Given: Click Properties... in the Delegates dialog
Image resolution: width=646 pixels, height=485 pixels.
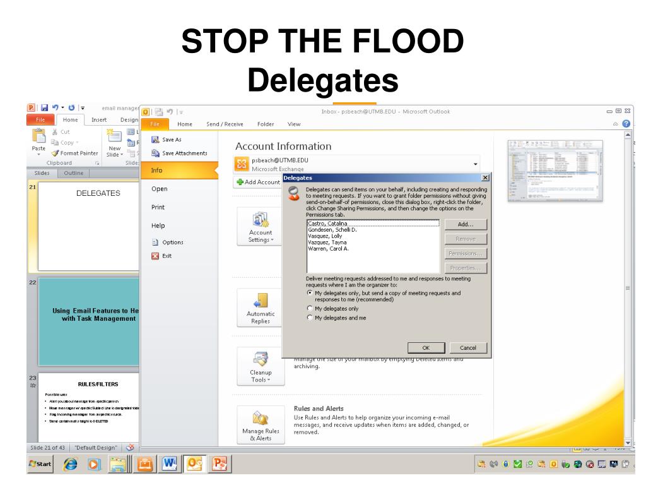Looking at the screenshot, I should pos(466,268).
